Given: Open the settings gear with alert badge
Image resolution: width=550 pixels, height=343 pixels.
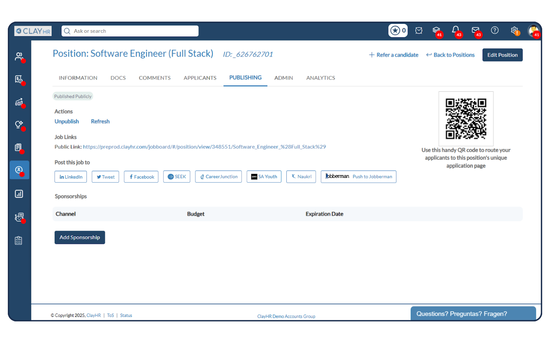Looking at the screenshot, I should [515, 30].
